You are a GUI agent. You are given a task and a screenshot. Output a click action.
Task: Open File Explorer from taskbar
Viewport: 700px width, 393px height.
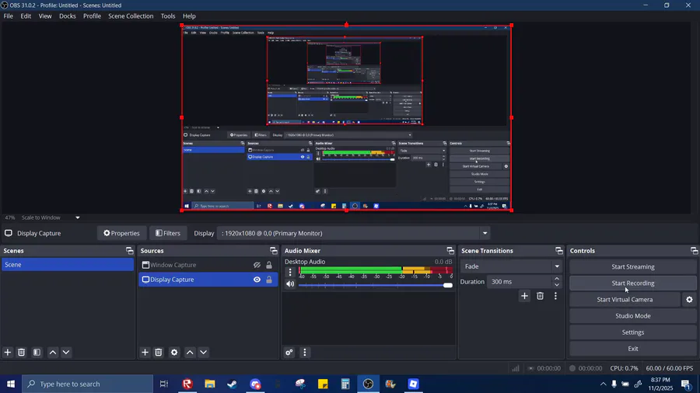click(x=210, y=384)
